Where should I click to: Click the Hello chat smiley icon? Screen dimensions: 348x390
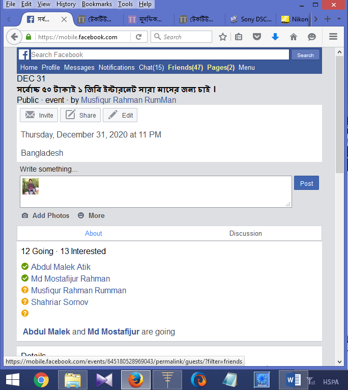point(312,37)
